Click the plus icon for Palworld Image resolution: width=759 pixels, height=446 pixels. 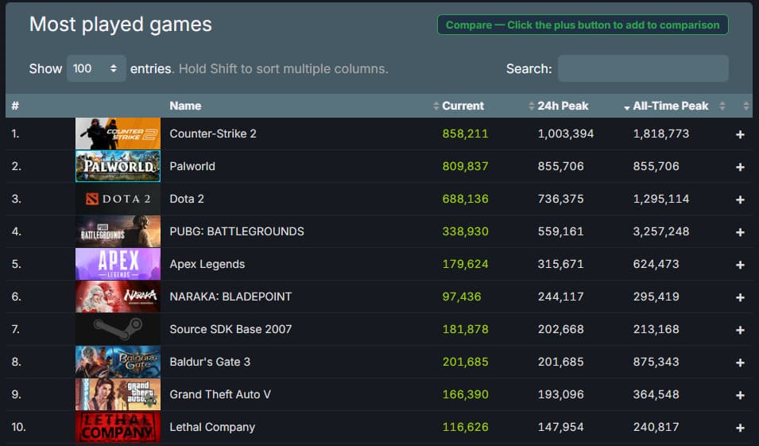[x=740, y=167]
